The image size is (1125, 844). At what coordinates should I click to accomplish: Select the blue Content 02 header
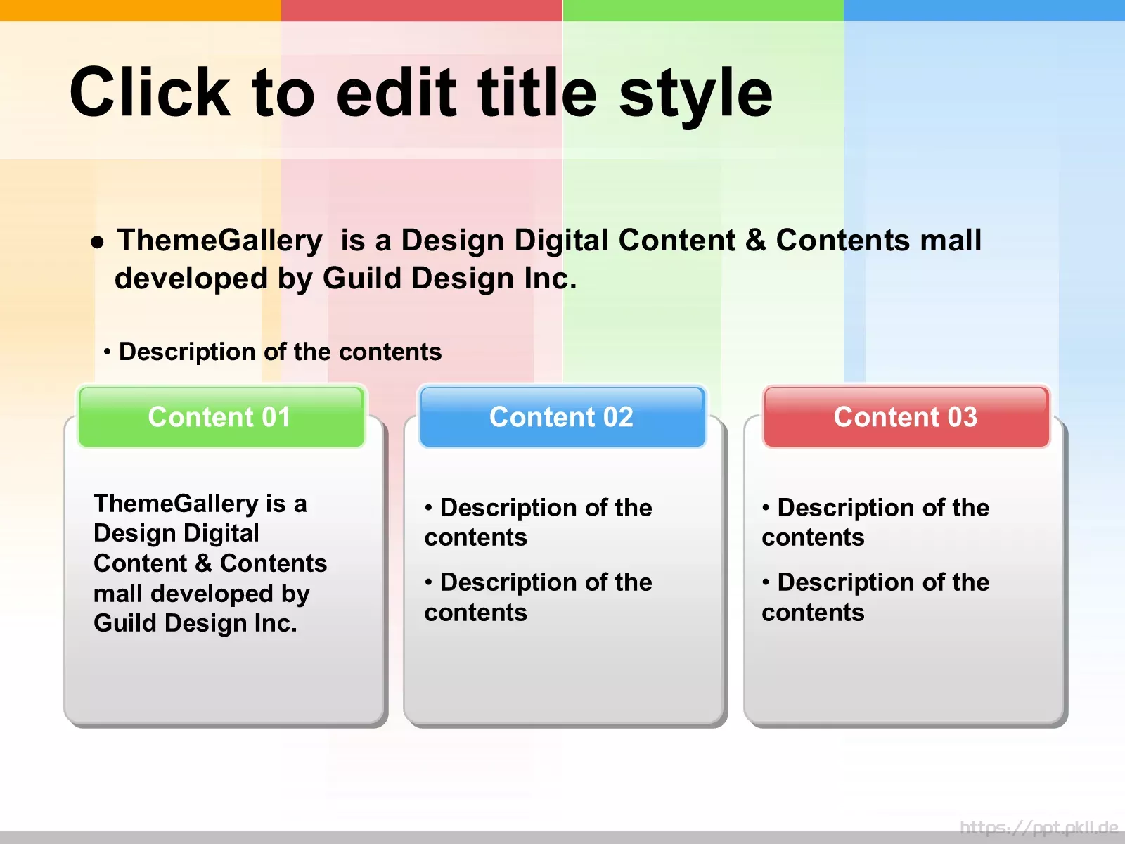click(562, 417)
